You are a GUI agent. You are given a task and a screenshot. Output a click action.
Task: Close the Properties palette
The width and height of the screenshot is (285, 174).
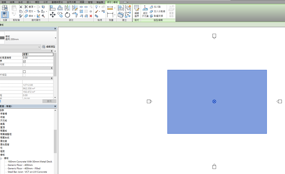pyautogui.click(x=55, y=28)
